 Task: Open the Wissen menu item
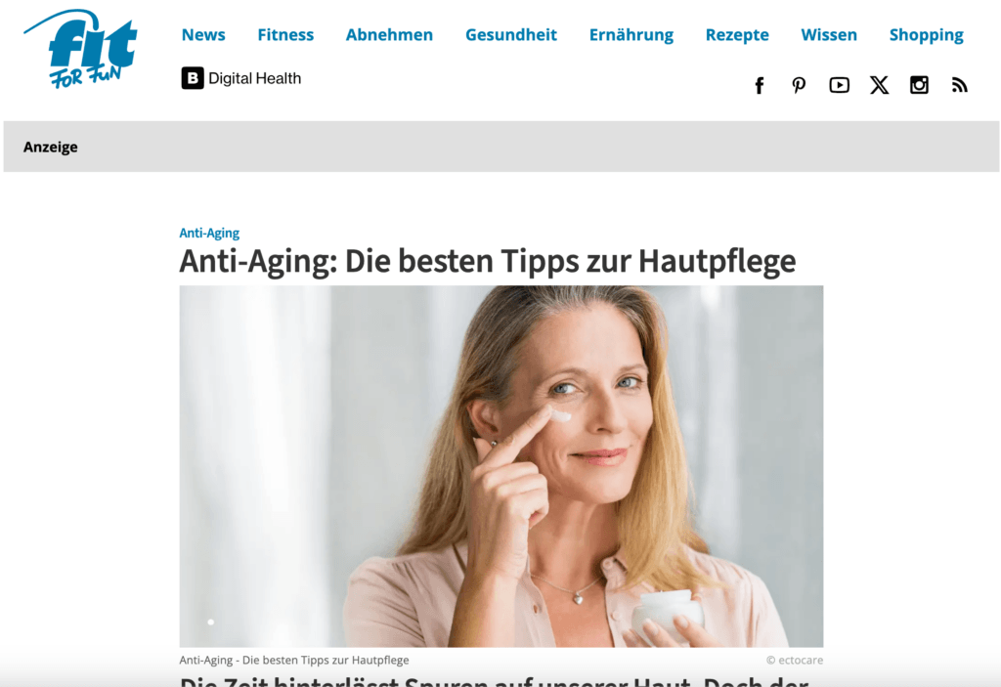pyautogui.click(x=829, y=34)
